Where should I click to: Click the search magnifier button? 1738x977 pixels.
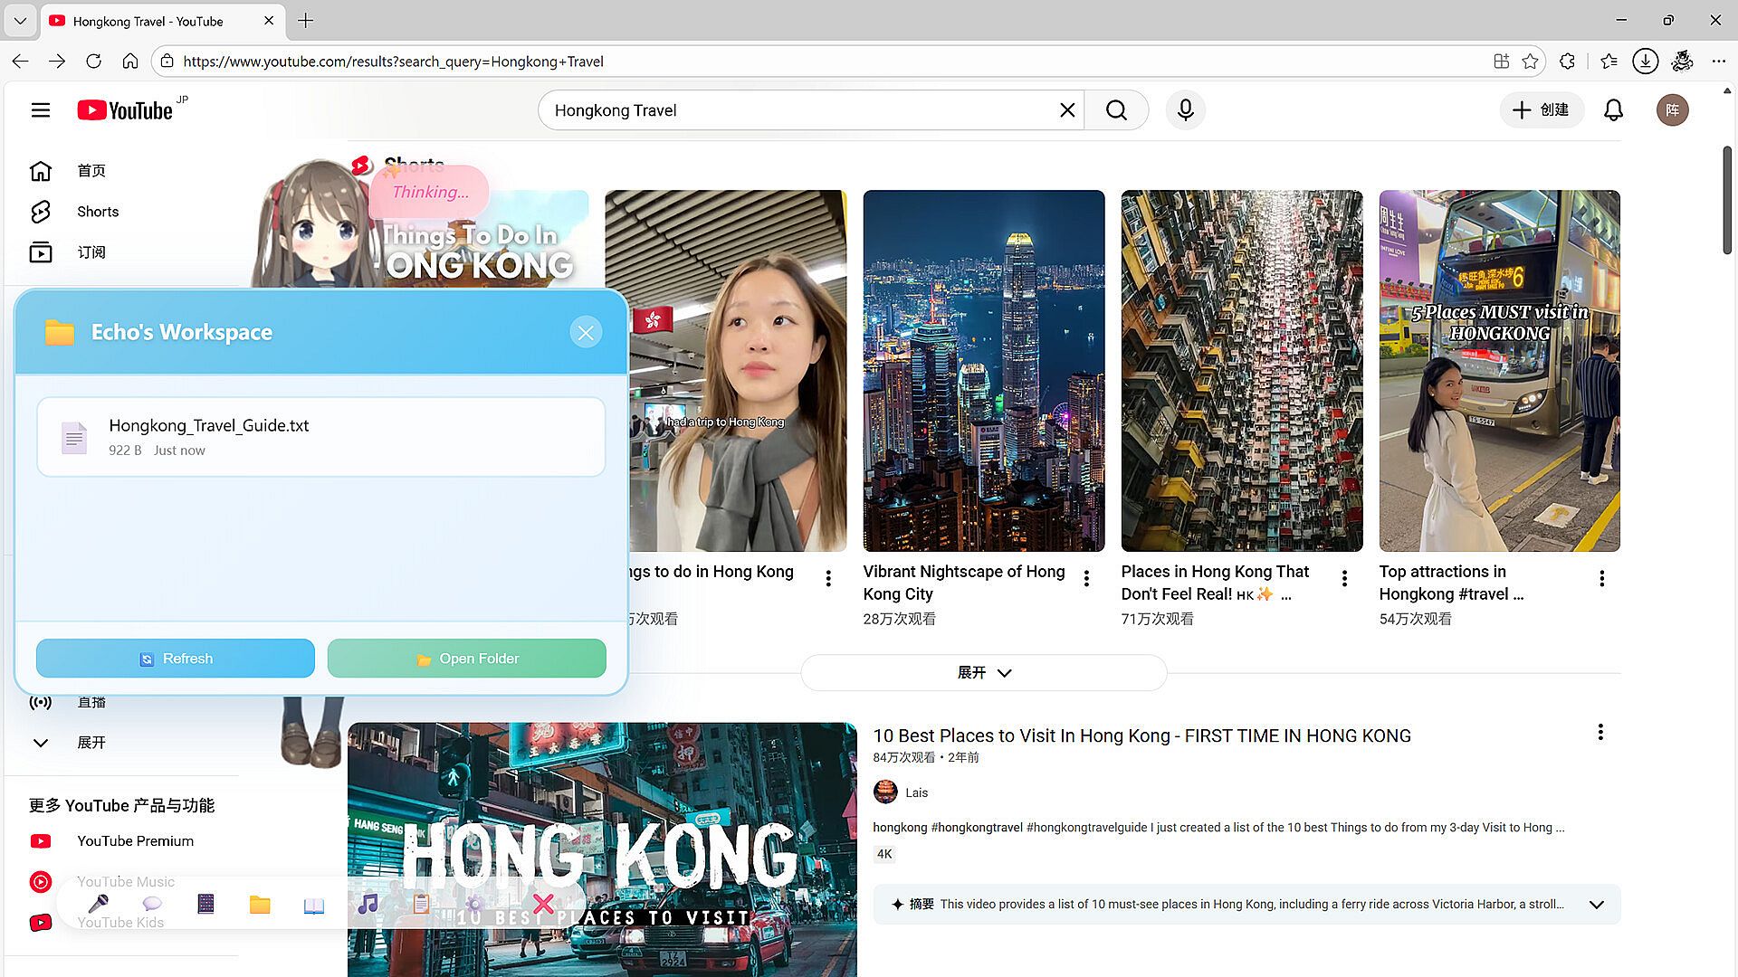1116,110
